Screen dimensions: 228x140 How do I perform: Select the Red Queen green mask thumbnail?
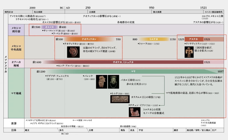click(x=113, y=82)
